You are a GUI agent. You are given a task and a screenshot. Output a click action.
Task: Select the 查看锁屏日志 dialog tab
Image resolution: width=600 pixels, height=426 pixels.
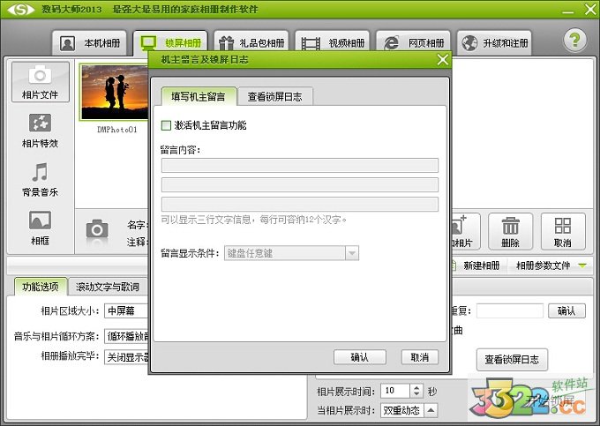point(274,97)
